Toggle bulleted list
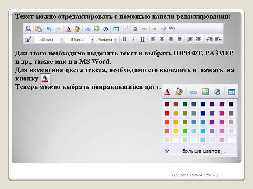Image resolution: width=253 pixels, height=189 pixels. tap(198, 39)
